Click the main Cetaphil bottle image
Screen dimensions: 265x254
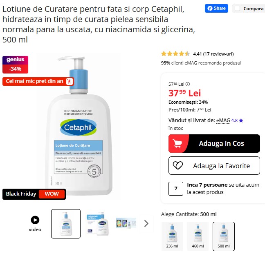tap(79, 126)
